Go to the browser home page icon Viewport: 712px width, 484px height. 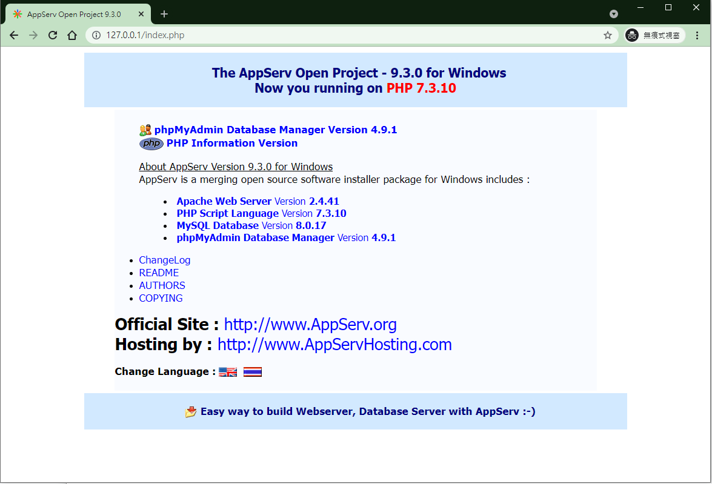(x=72, y=35)
